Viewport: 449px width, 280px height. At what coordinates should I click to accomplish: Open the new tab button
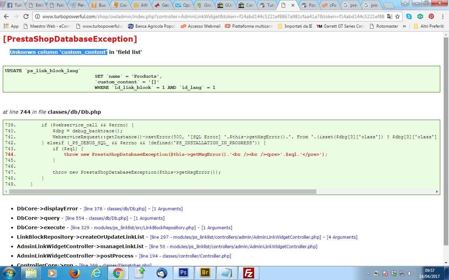(x=388, y=6)
